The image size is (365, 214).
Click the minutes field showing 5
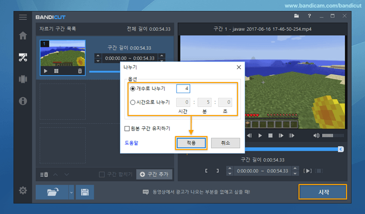[204, 102]
